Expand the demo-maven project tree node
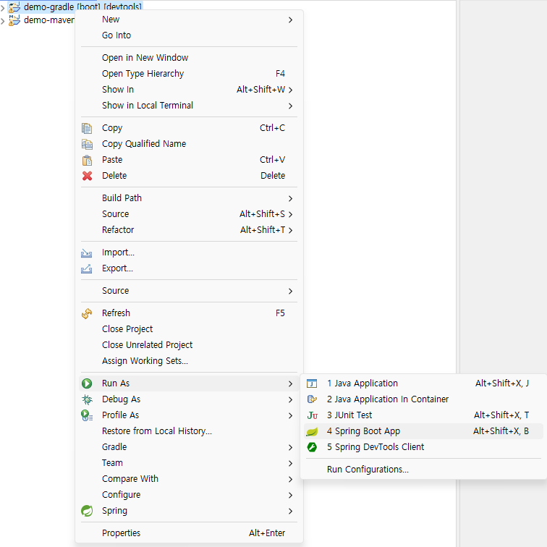Viewport: 547px width, 547px height. 3,21
